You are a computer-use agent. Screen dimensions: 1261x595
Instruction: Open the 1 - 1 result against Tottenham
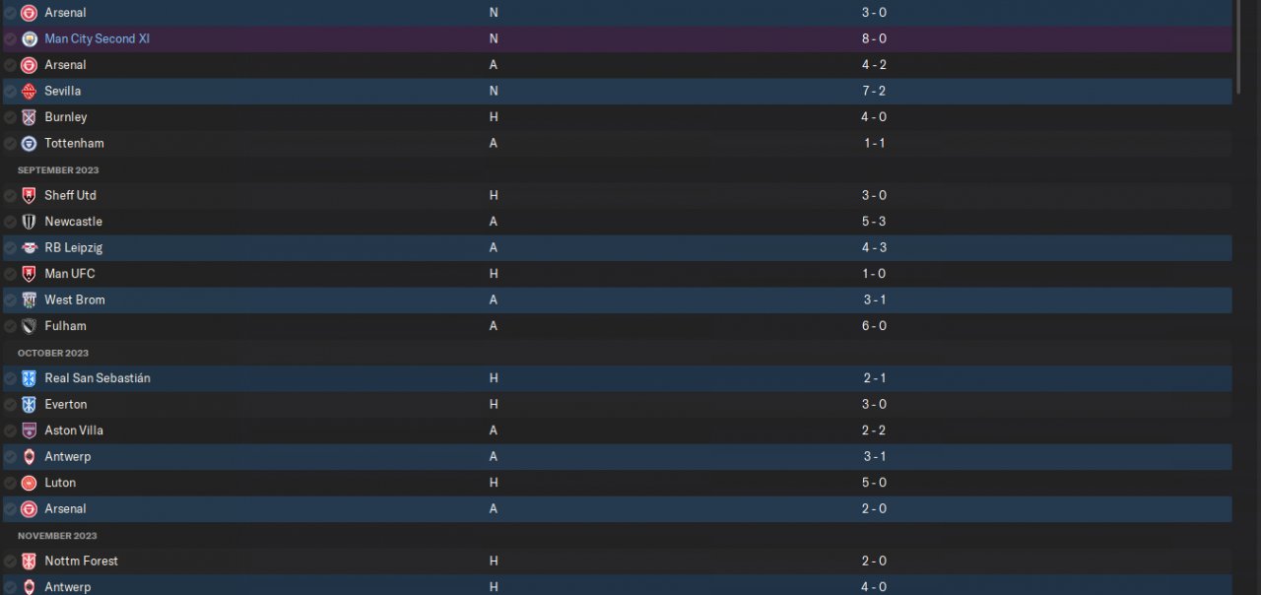875,144
